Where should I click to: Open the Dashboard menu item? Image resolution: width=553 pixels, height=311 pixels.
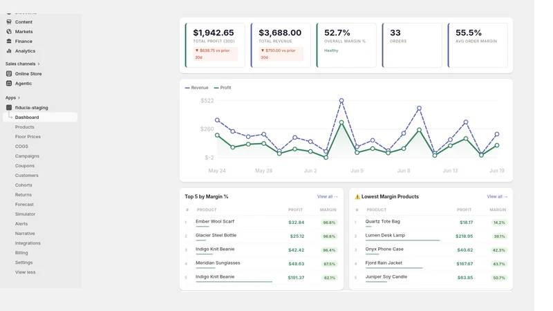[40, 117]
